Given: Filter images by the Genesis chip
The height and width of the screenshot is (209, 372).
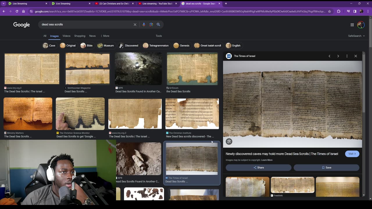Looking at the screenshot, I should (x=181, y=46).
